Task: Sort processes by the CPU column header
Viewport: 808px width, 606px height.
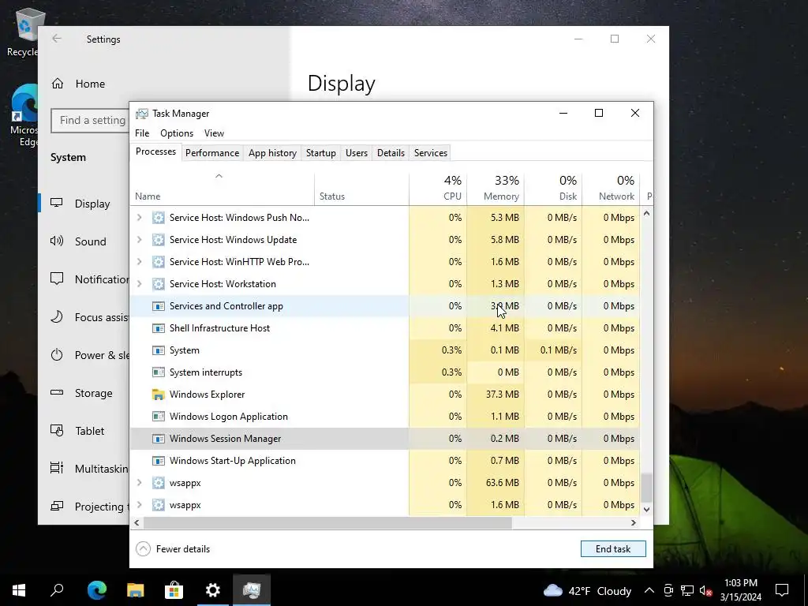Action: (438, 189)
